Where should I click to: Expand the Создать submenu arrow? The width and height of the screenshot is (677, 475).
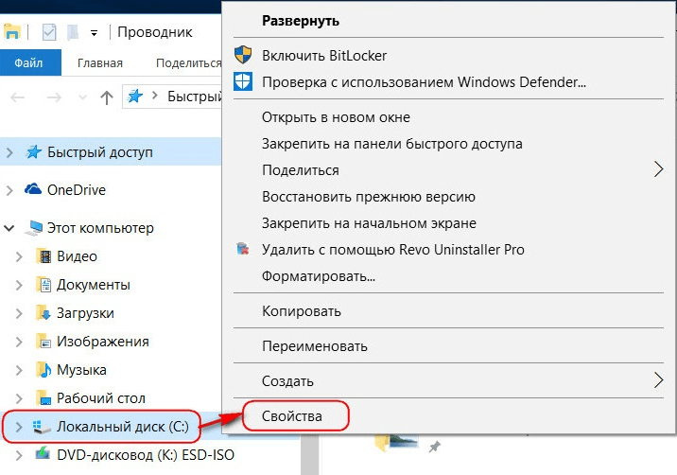659,381
